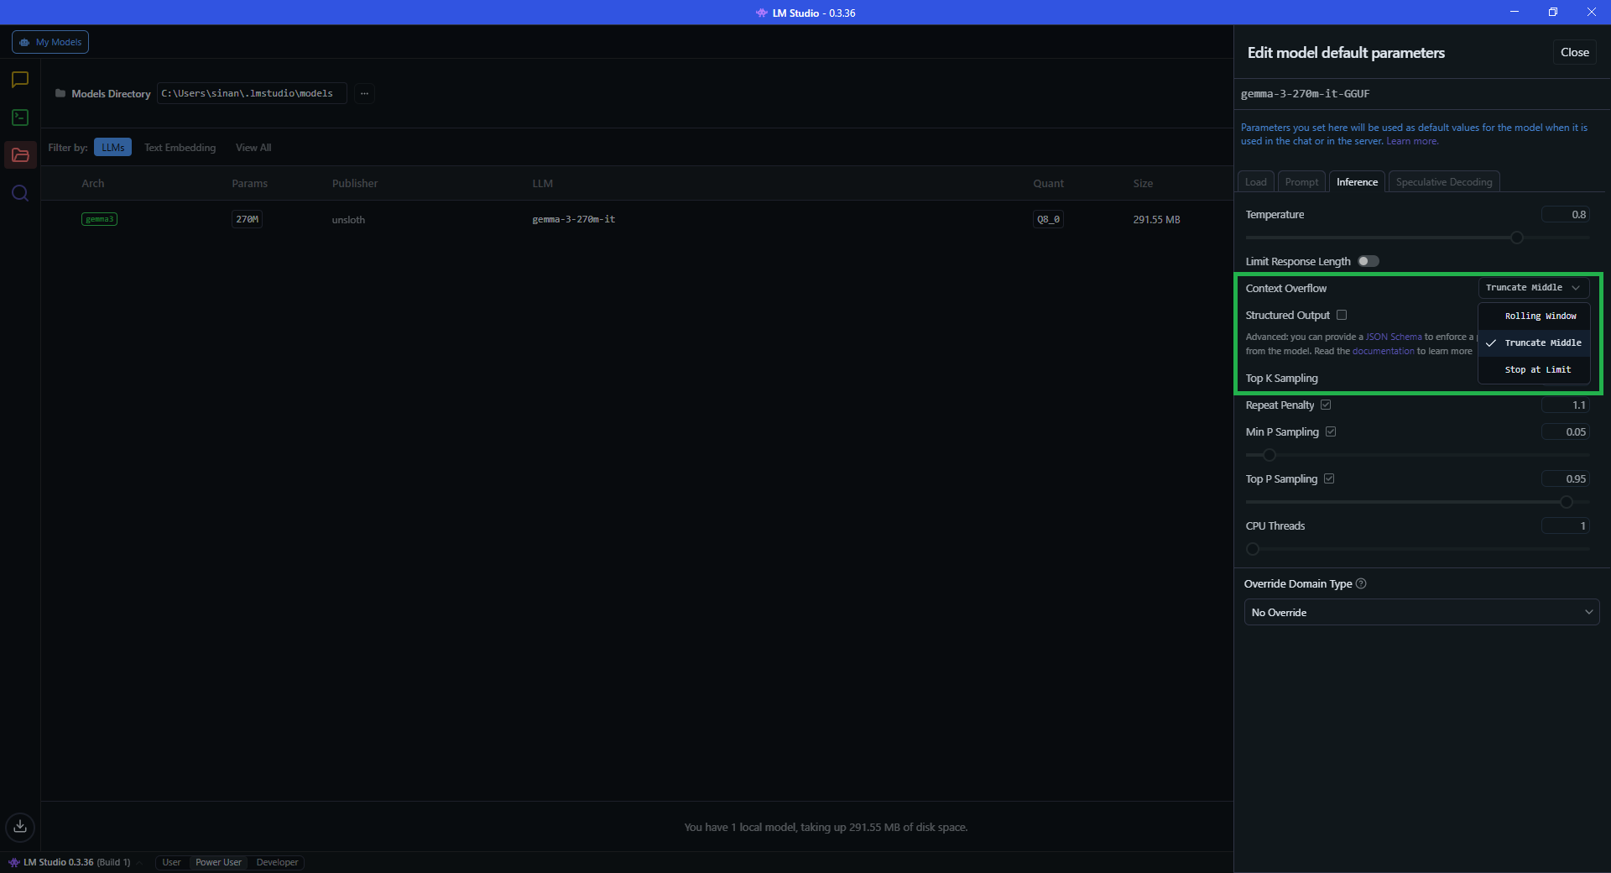Viewport: 1611px width, 873px height.
Task: Open the Downloads icon at bottom left
Action: 20,827
